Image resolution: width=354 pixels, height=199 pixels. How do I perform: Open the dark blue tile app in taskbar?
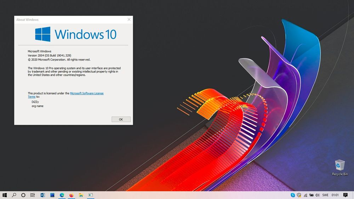pyautogui.click(x=52, y=195)
